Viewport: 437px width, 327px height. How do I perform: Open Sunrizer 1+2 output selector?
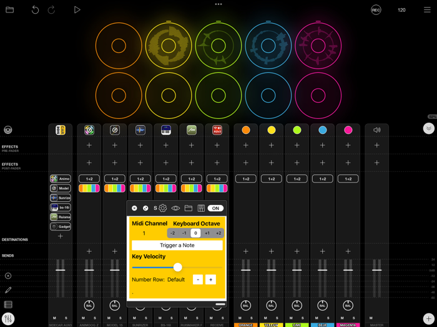[x=140, y=179]
